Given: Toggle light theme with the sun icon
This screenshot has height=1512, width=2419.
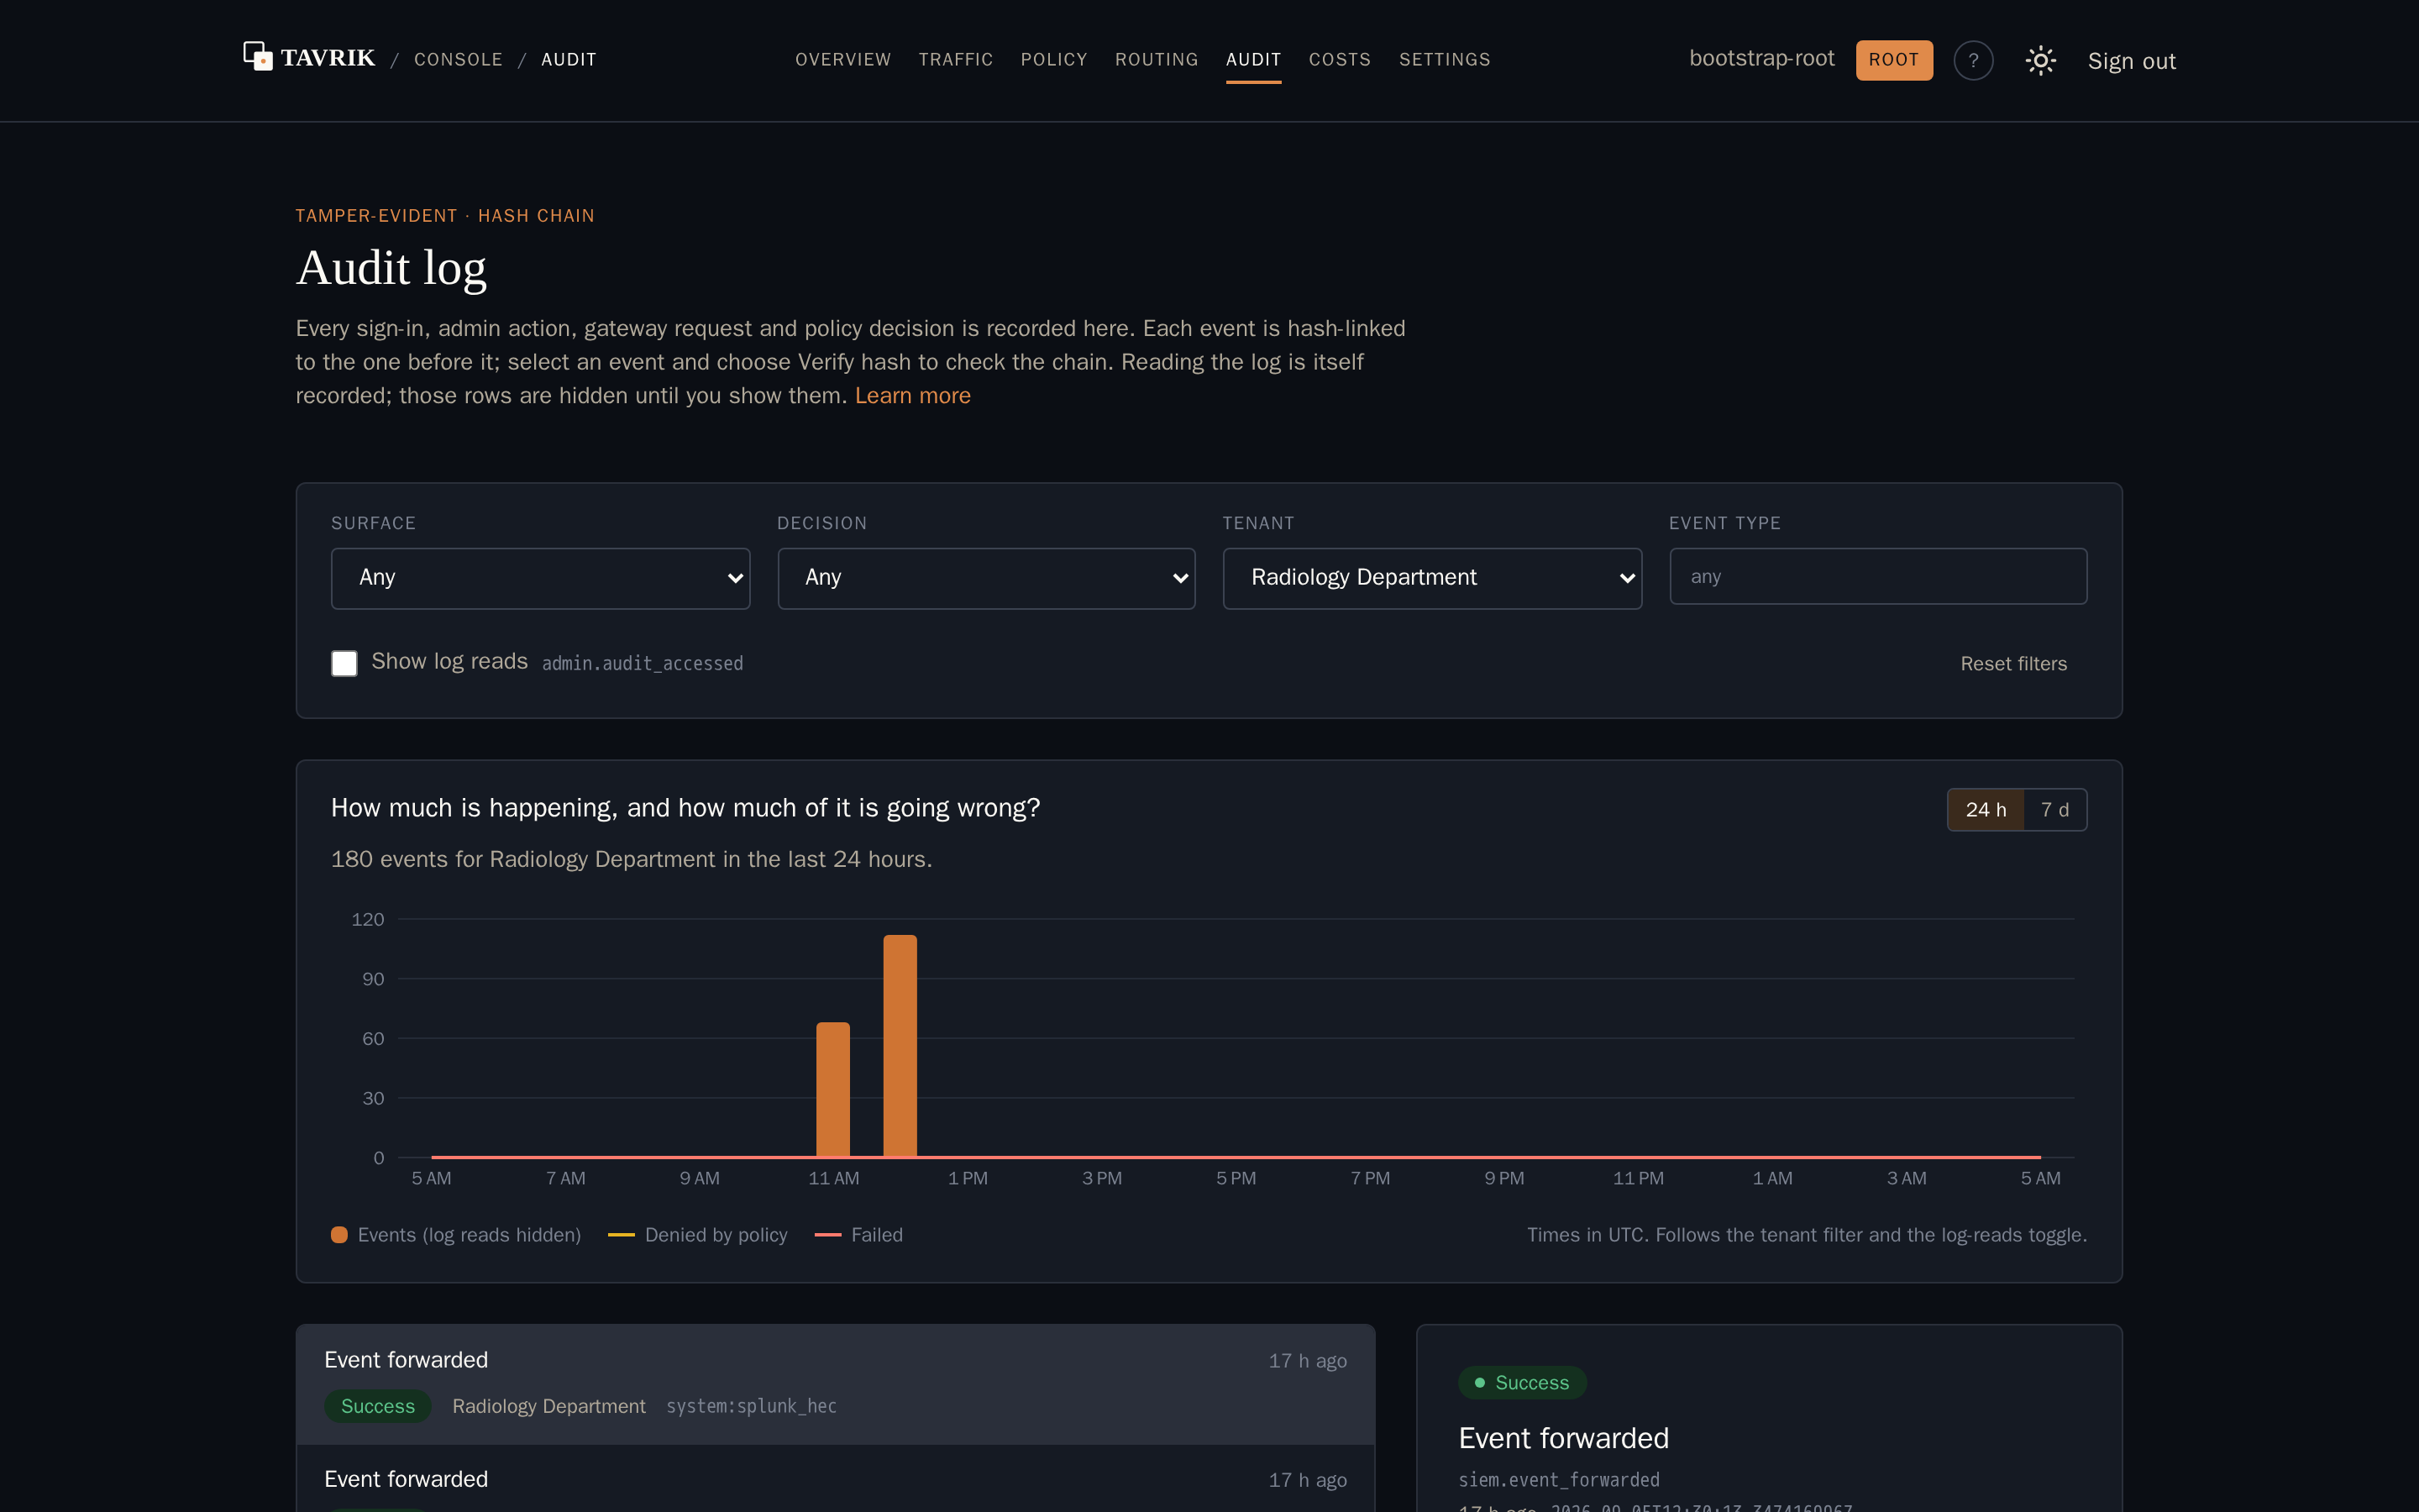Looking at the screenshot, I should tap(2040, 60).
